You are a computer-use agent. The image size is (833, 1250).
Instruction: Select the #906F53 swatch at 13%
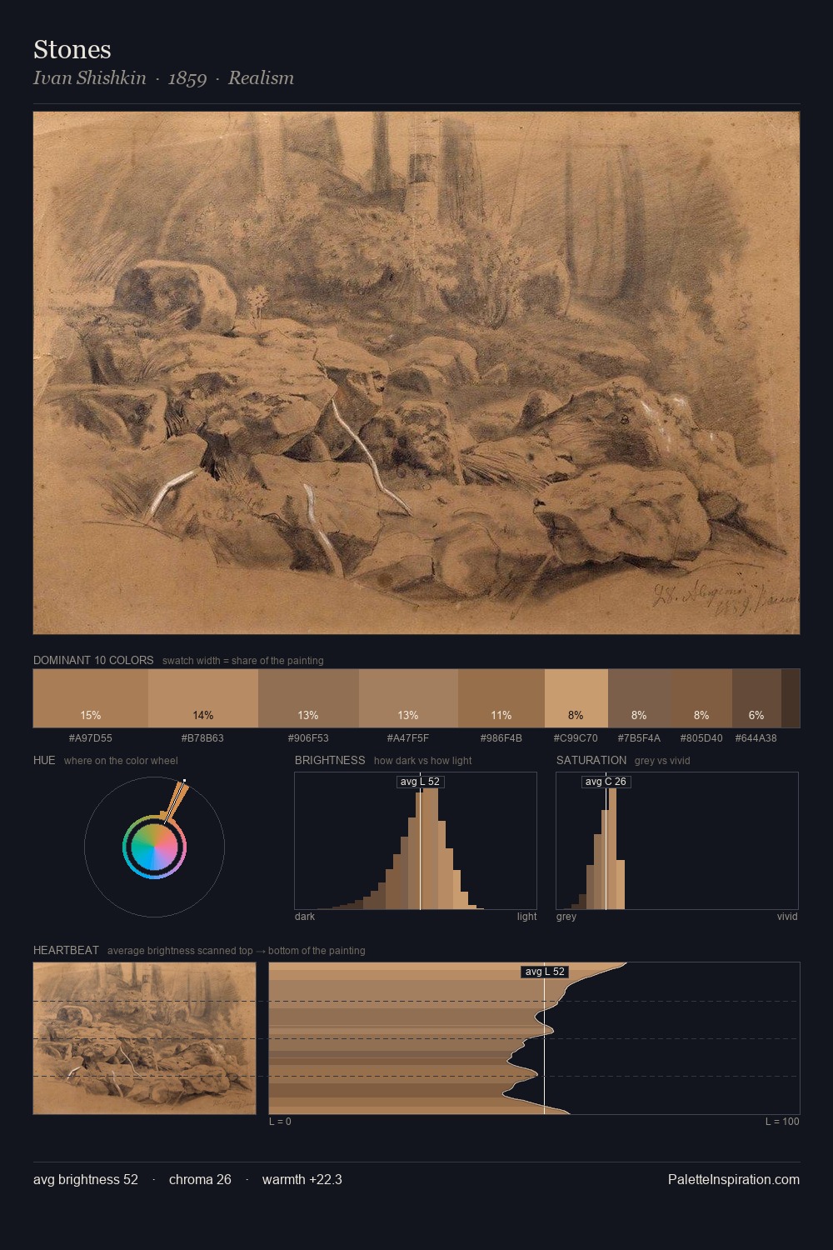[x=308, y=698]
